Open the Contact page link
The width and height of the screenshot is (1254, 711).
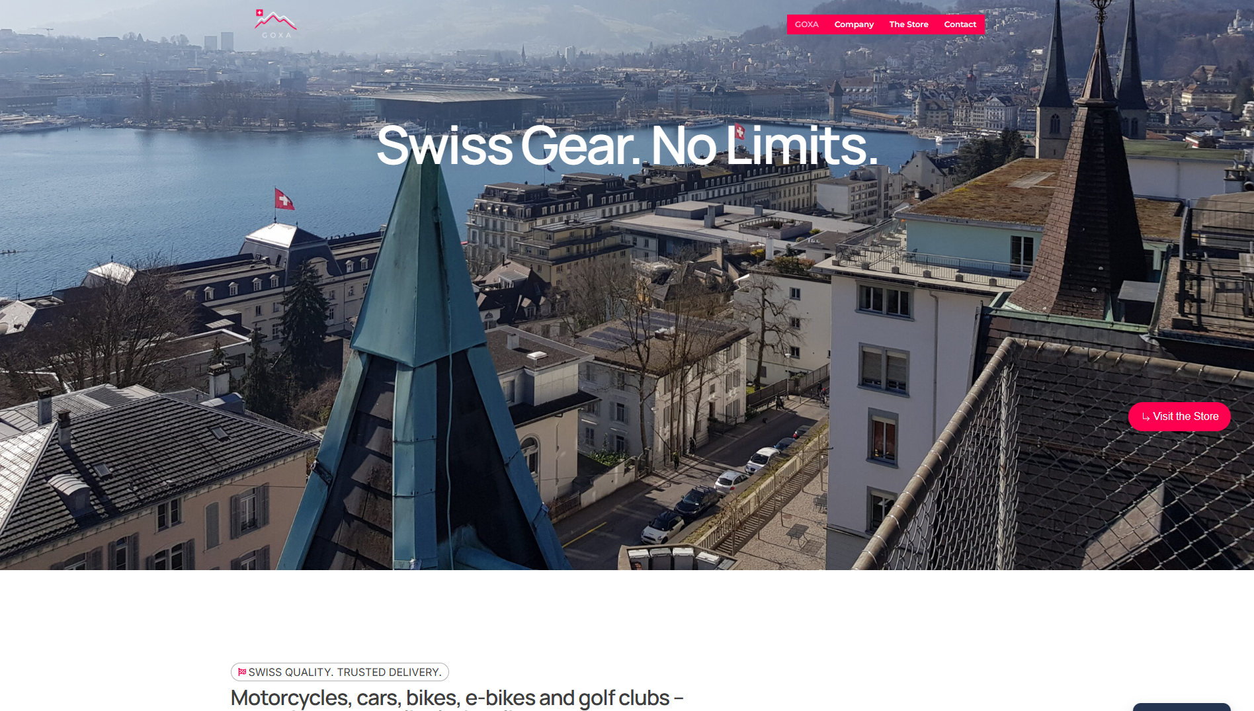[x=960, y=24]
